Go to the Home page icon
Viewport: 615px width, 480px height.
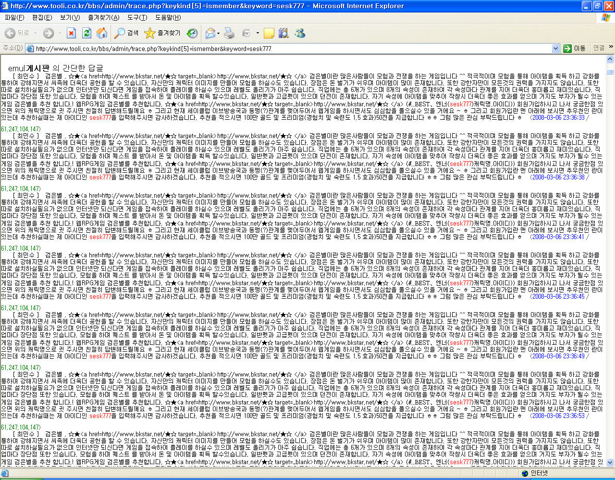[x=102, y=33]
